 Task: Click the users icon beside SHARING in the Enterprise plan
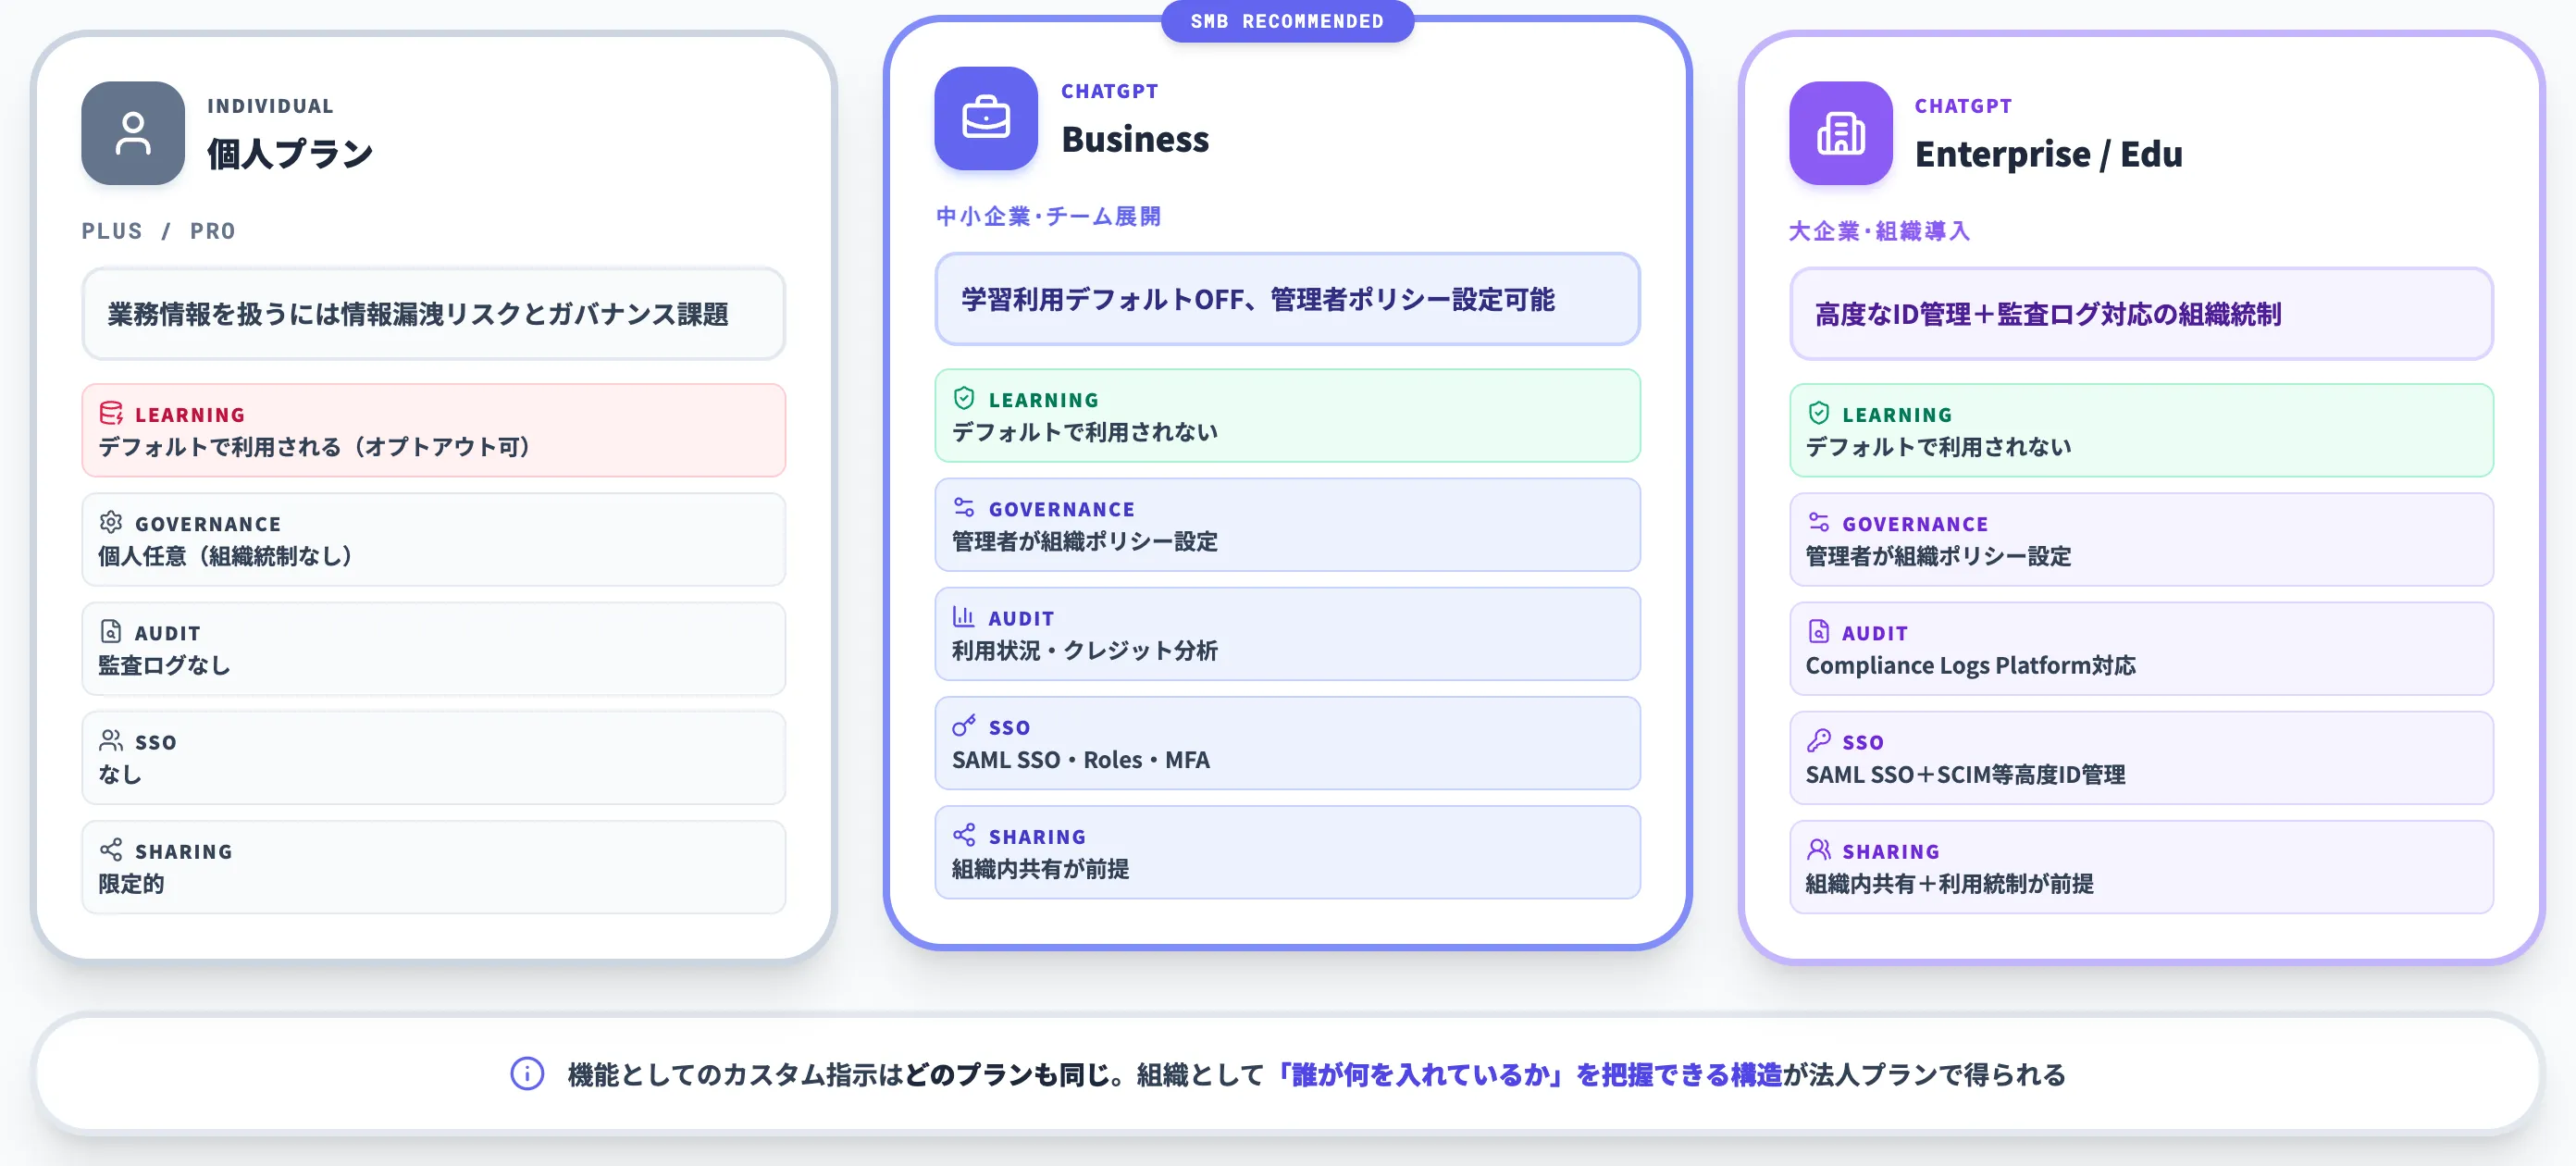point(1819,850)
